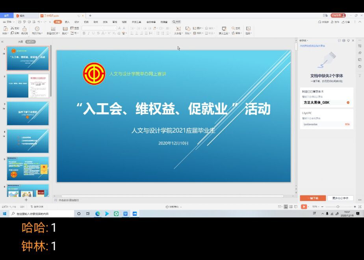Click the Picture (图片) icon
Image resolution: width=364 pixels, height=260 pixels.
pos(195,28)
